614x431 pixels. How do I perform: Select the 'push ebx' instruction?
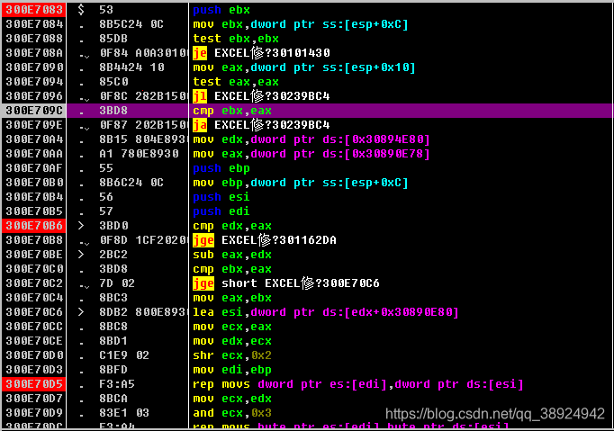point(221,10)
